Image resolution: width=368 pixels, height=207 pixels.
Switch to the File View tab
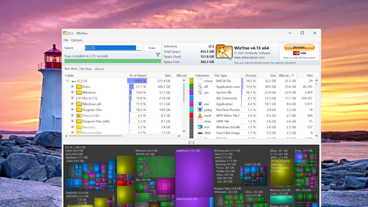point(86,69)
